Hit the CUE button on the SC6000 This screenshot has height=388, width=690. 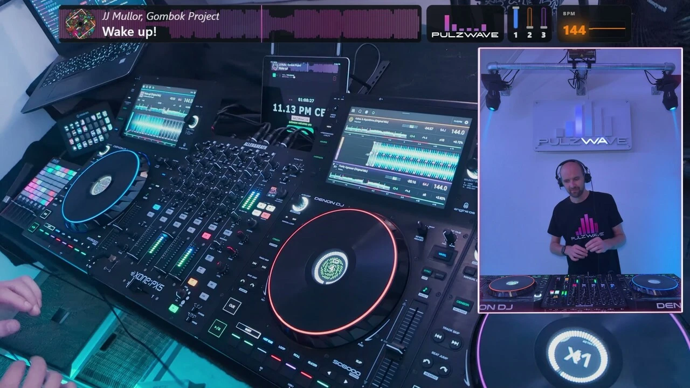click(232, 306)
